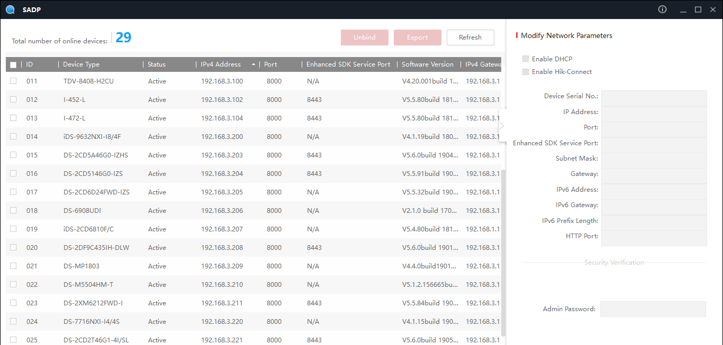723x345 pixels.
Task: Sort by Status column header
Action: click(157, 64)
